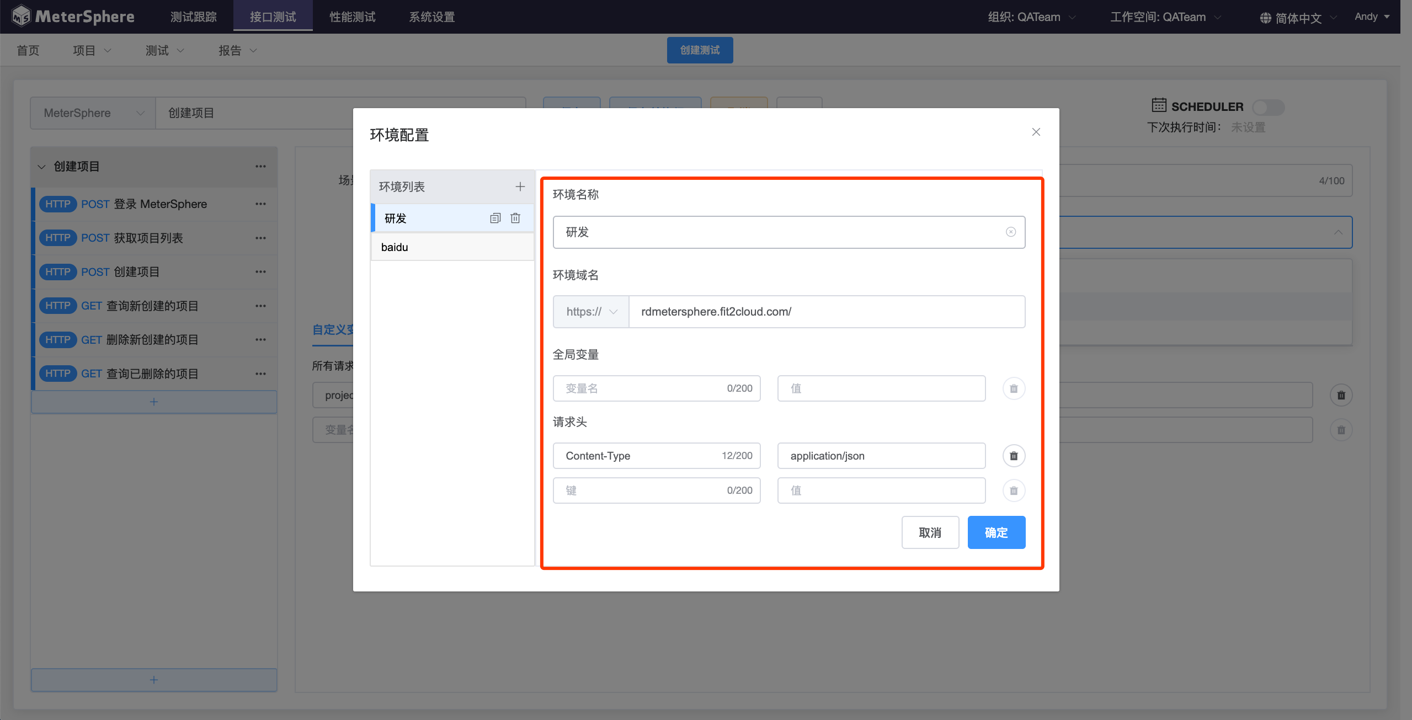Click the environment domain input field
This screenshot has height=720, width=1412.
coord(825,312)
